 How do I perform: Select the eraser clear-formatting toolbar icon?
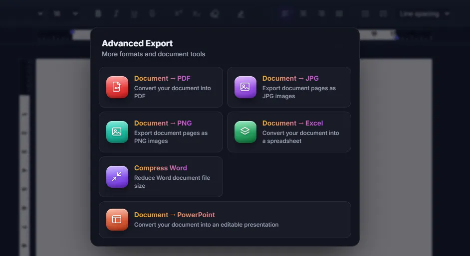pos(215,14)
